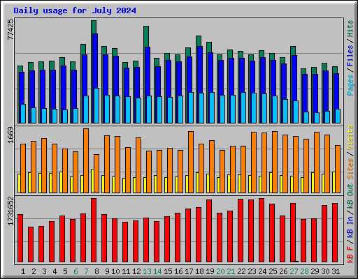
Task: Click the 'Sites' legend label
Action: point(350,169)
